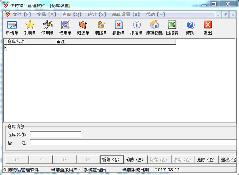Open the 归还单 return form icon

click(83, 28)
